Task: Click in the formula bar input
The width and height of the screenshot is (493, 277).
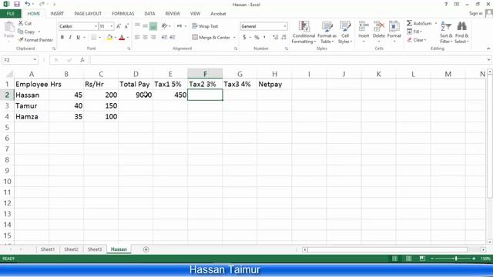Action: [x=288, y=60]
